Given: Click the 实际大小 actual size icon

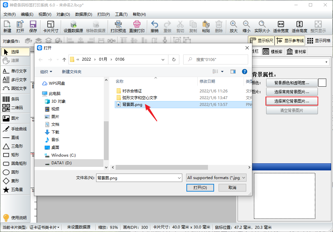Looking at the screenshot, I should pyautogui.click(x=262, y=27).
